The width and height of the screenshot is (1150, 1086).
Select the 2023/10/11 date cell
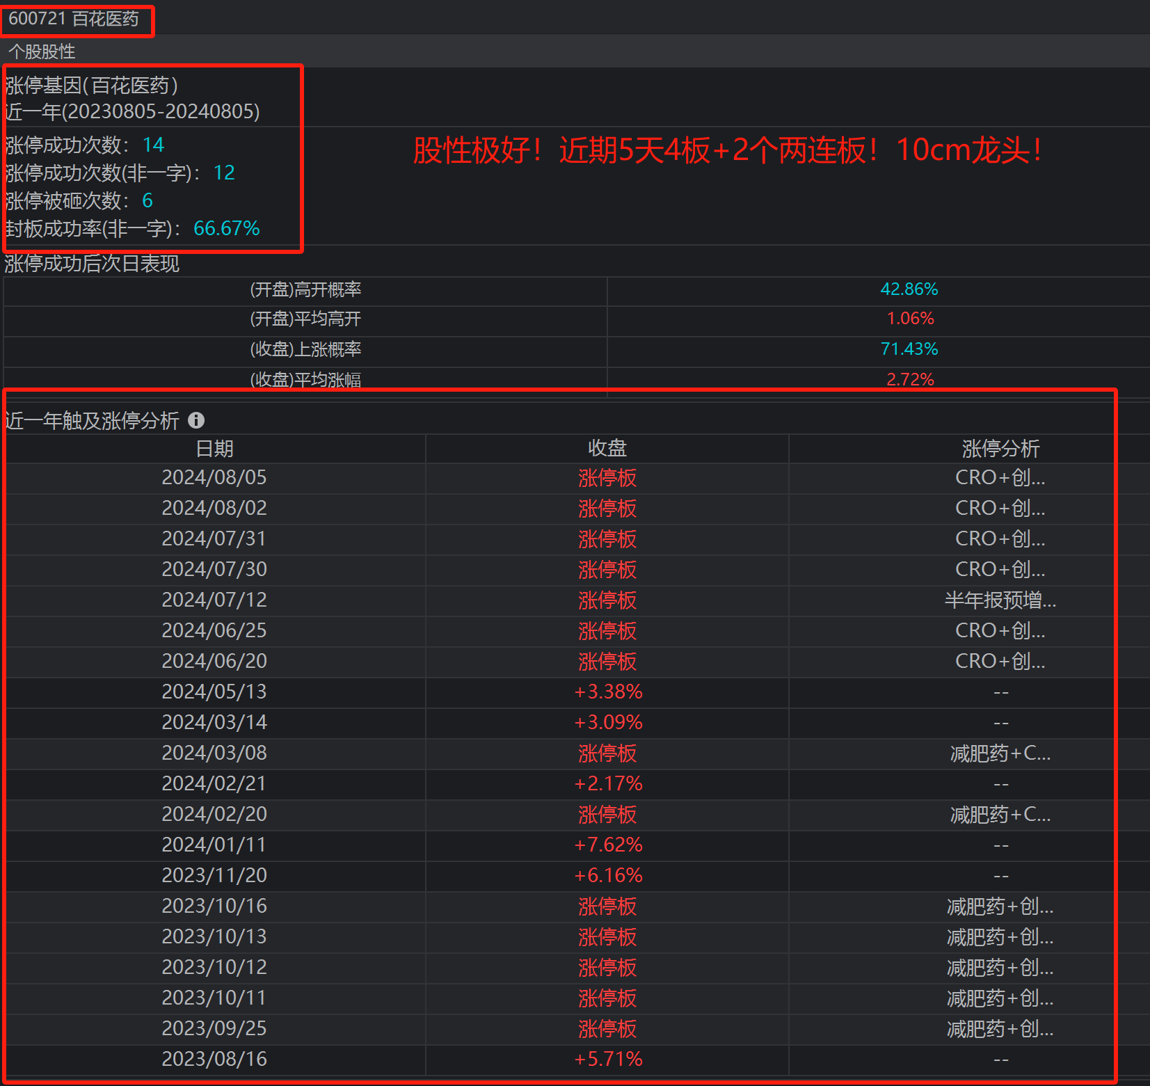[x=214, y=998]
